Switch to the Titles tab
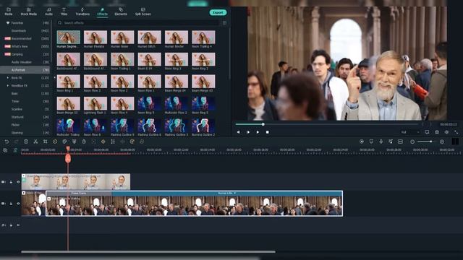Image resolution: width=463 pixels, height=260 pixels. [x=64, y=12]
